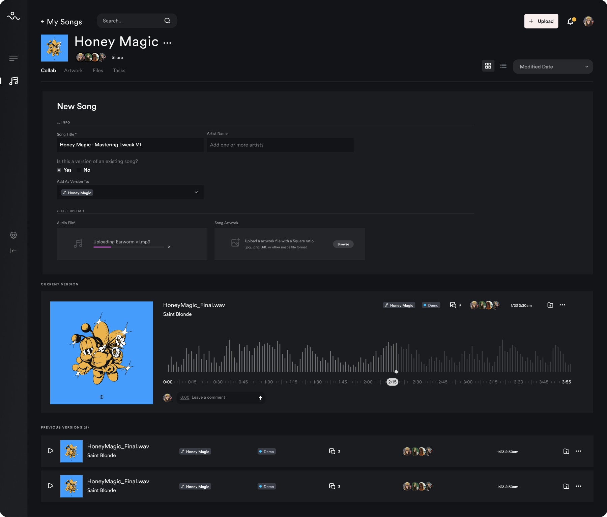Select No for existing song version
The image size is (607, 517).
[79, 170]
